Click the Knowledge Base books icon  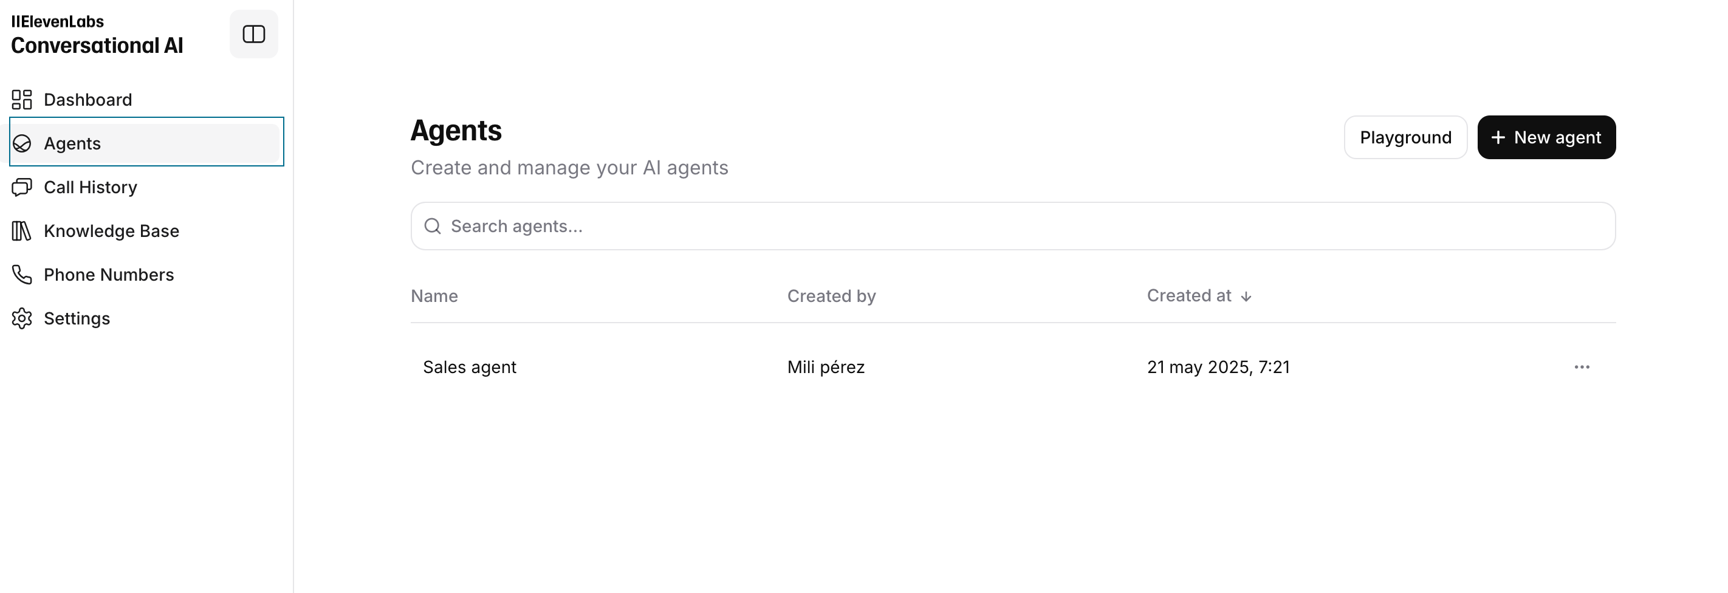(x=22, y=231)
